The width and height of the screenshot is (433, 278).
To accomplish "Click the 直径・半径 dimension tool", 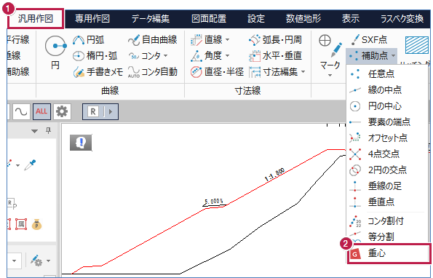I will tap(217, 72).
